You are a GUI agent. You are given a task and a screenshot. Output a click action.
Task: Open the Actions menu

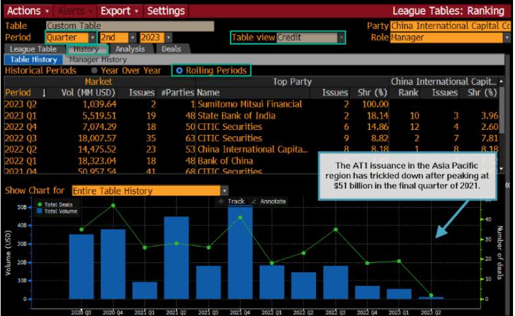coord(28,10)
